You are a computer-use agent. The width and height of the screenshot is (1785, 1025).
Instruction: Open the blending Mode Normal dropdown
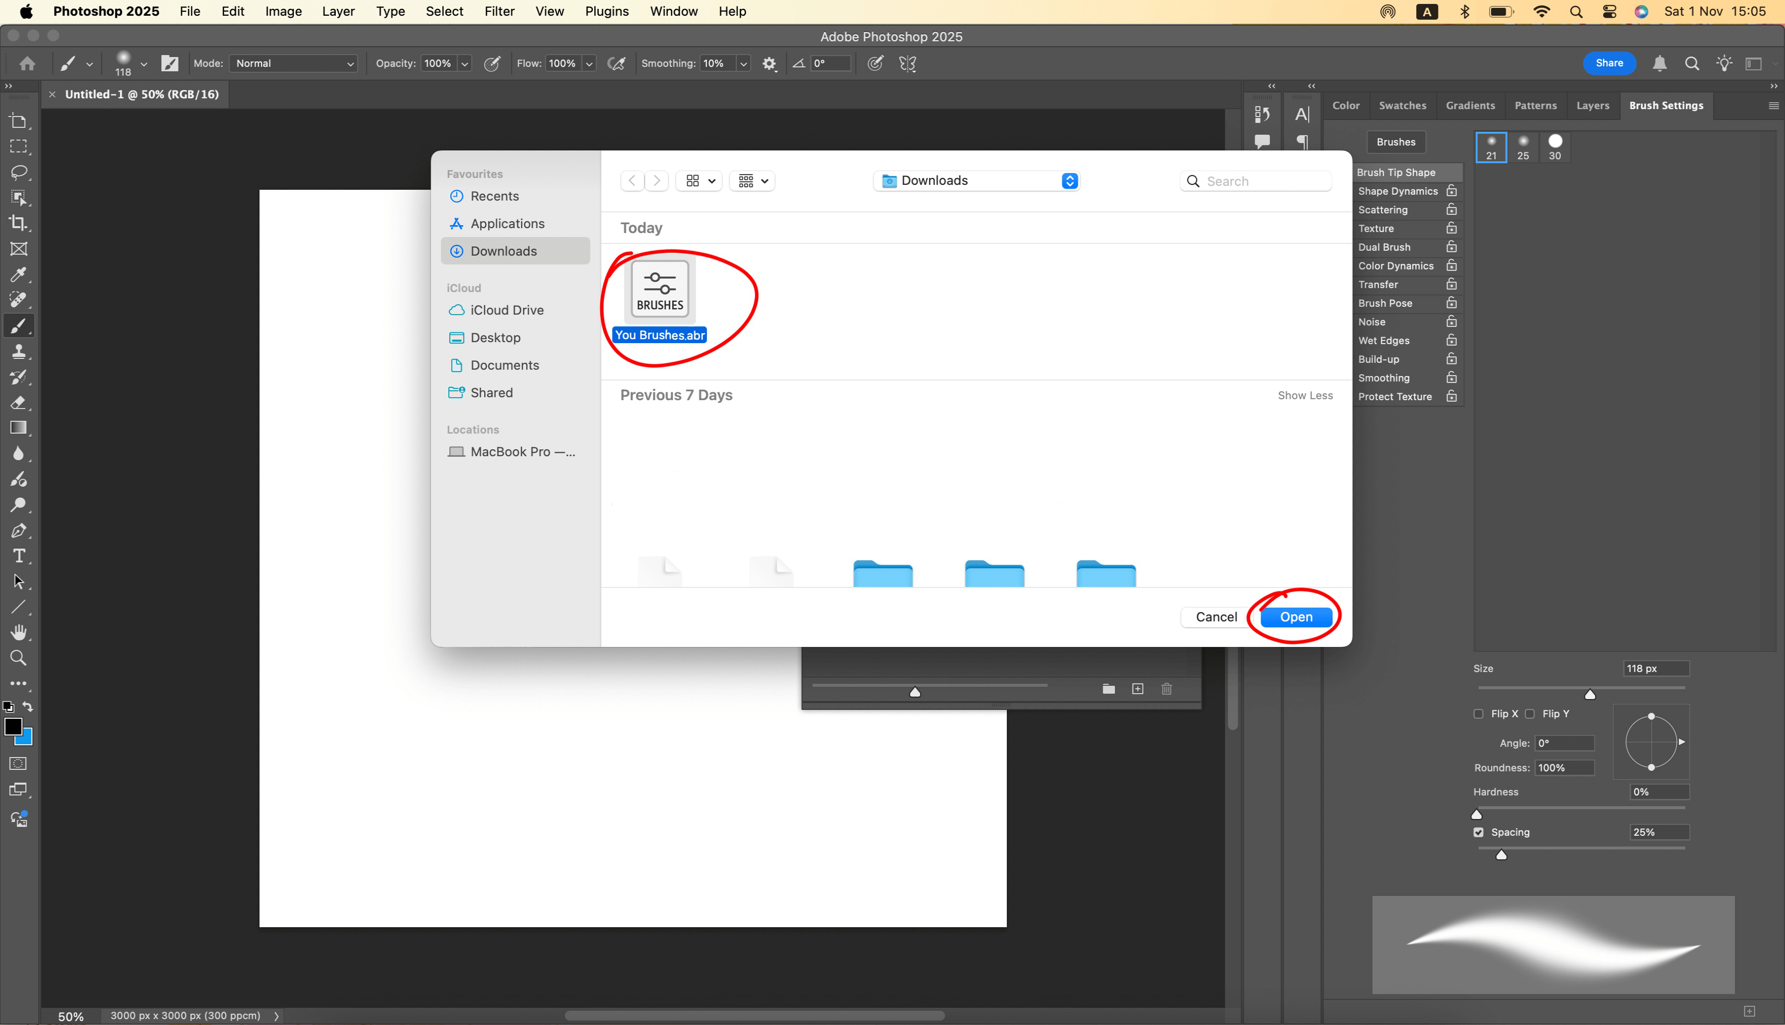tap(293, 63)
